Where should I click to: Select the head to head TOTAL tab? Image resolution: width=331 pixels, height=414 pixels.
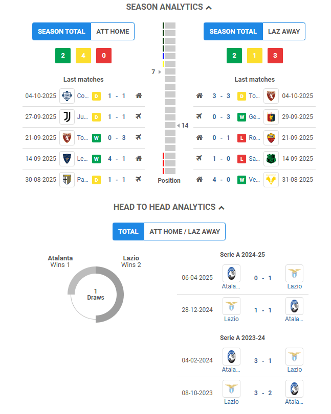click(x=128, y=232)
